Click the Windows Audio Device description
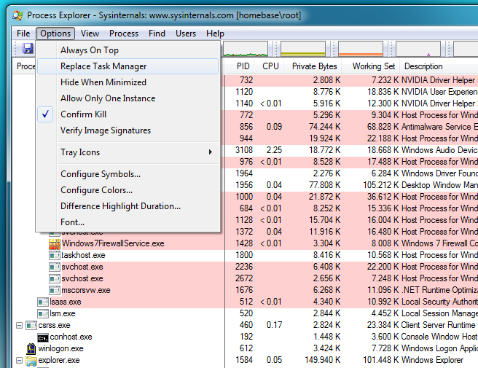Viewport: 478px width, 368px height. (x=439, y=150)
